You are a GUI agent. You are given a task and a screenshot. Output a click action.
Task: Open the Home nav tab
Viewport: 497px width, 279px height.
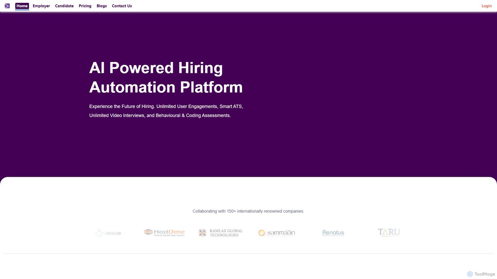tap(22, 6)
